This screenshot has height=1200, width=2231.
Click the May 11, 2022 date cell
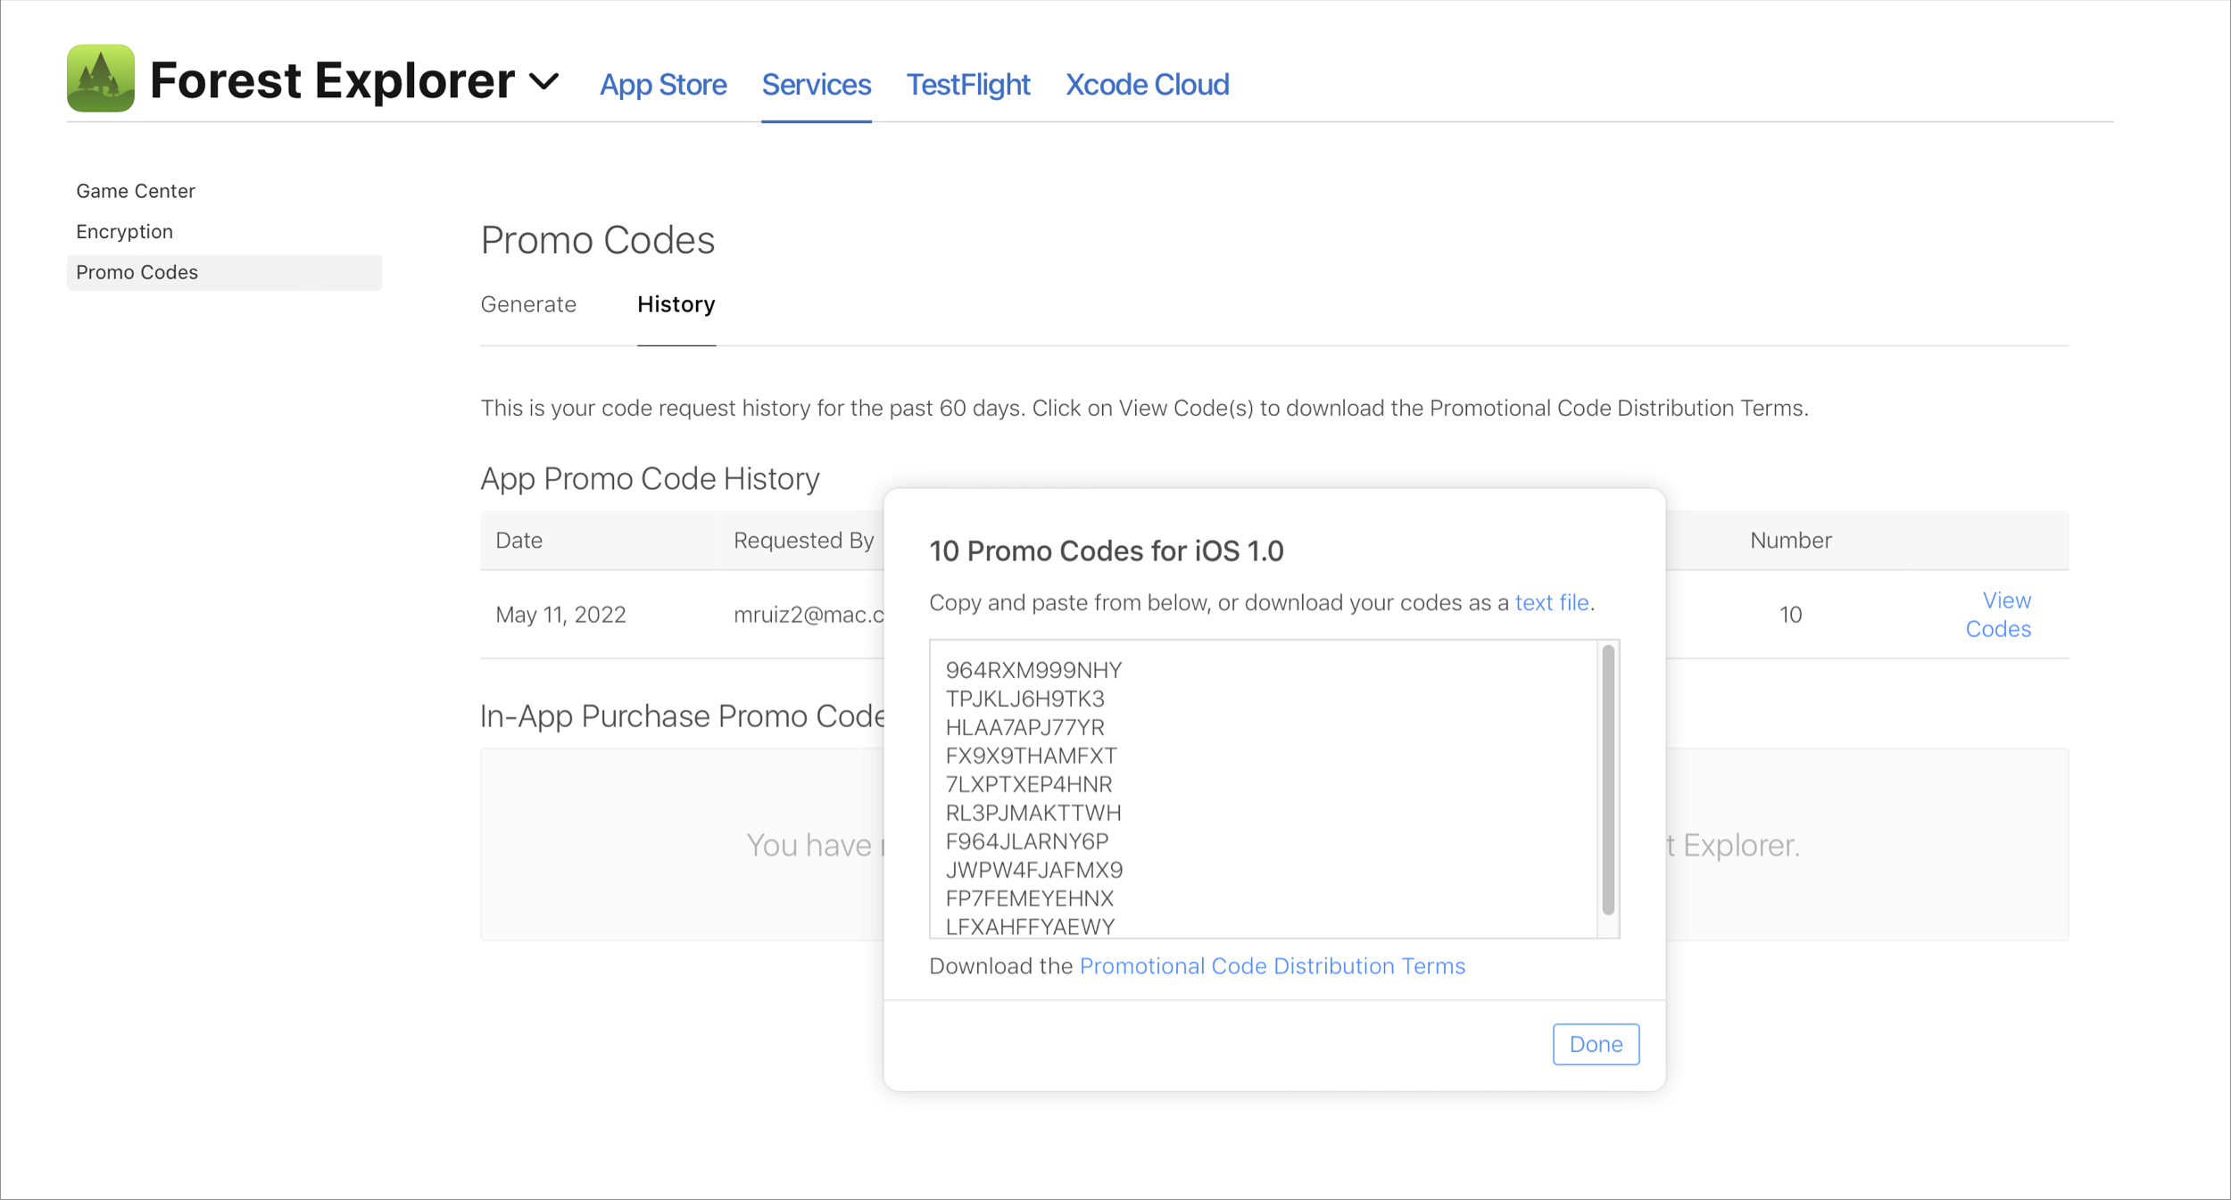pos(561,615)
